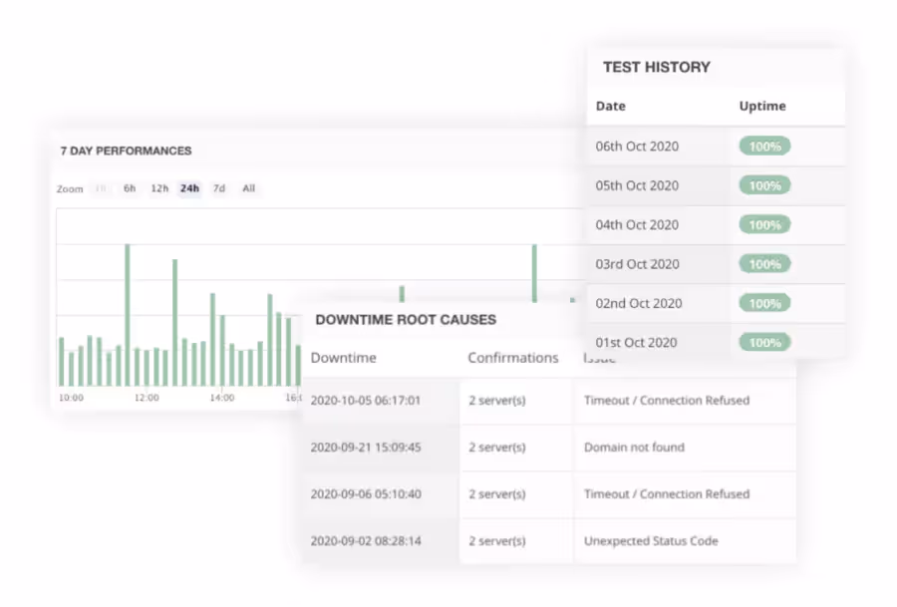Viewport: 897px width, 607px height.
Task: Open the TEST HISTORY panel header
Action: tap(657, 67)
